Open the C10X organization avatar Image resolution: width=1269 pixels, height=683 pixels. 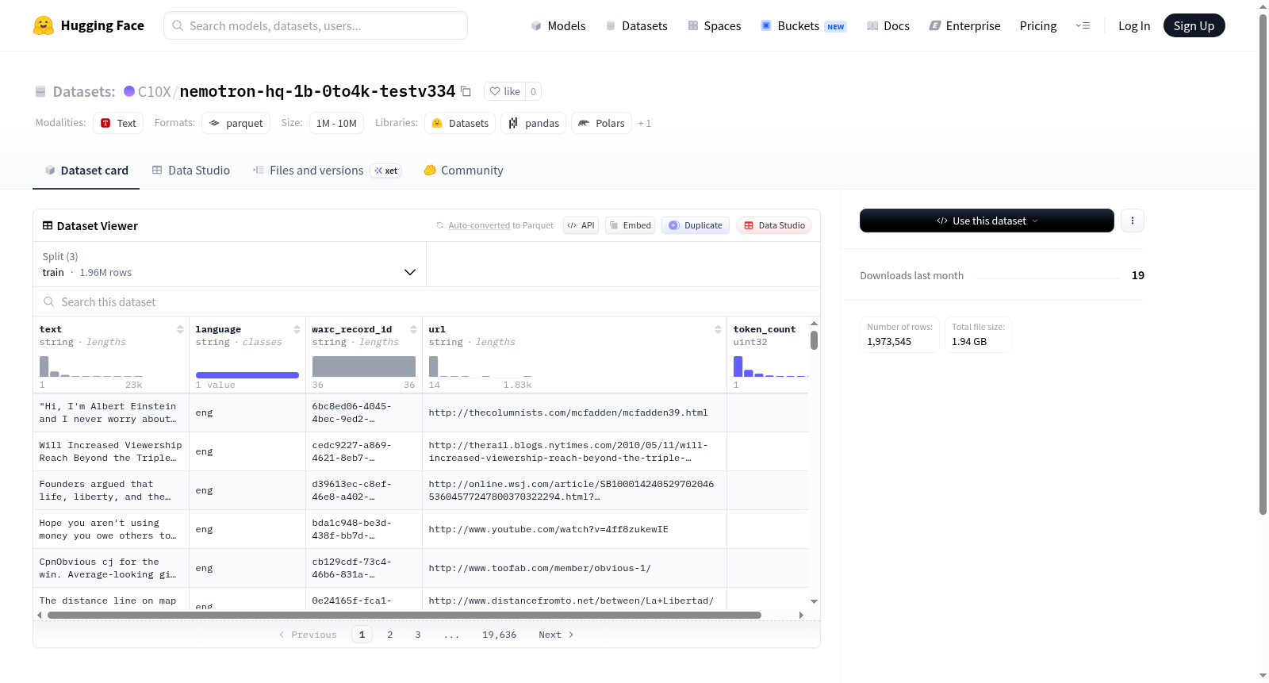[129, 91]
